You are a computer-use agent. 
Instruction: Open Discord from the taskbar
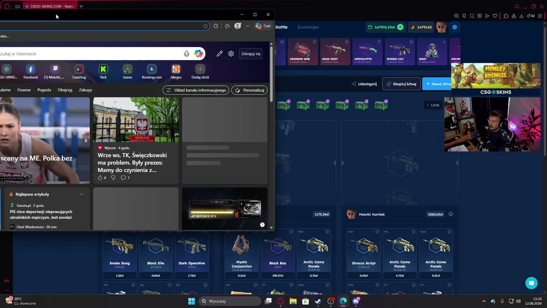click(356, 301)
